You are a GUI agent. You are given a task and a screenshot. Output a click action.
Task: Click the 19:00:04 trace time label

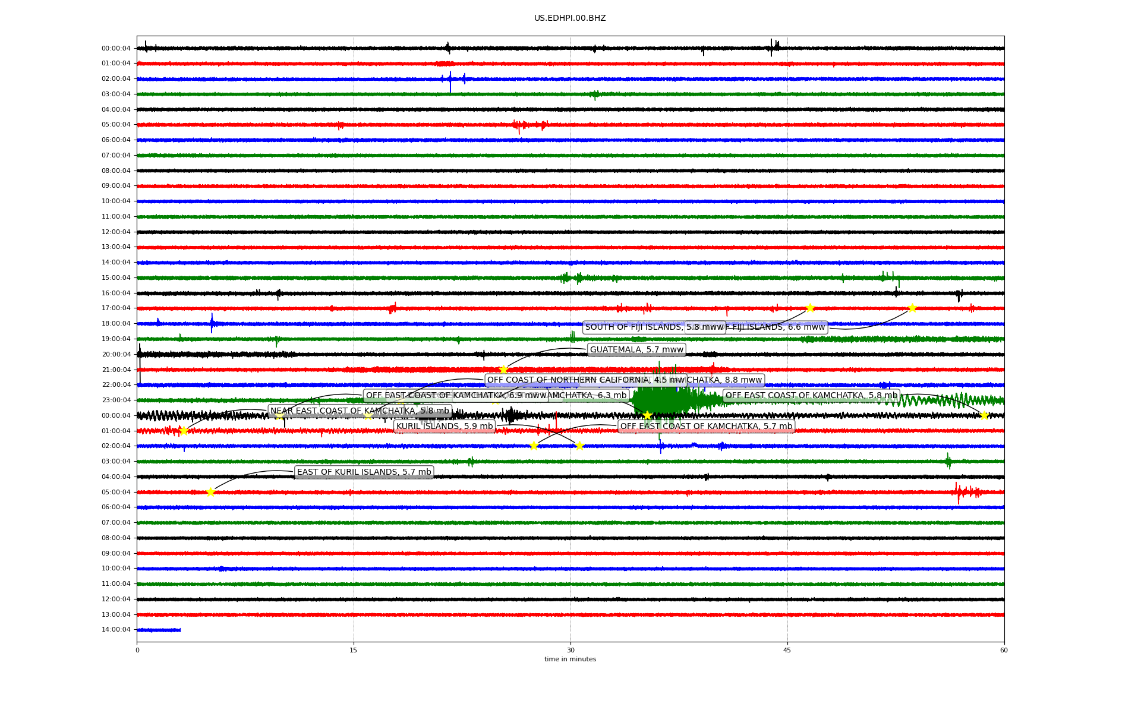point(116,339)
